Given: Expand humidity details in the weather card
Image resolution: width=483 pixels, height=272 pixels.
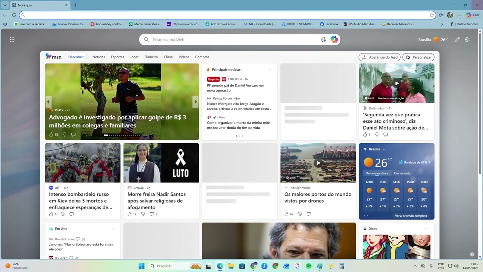Looking at the screenshot, I should click(429, 162).
